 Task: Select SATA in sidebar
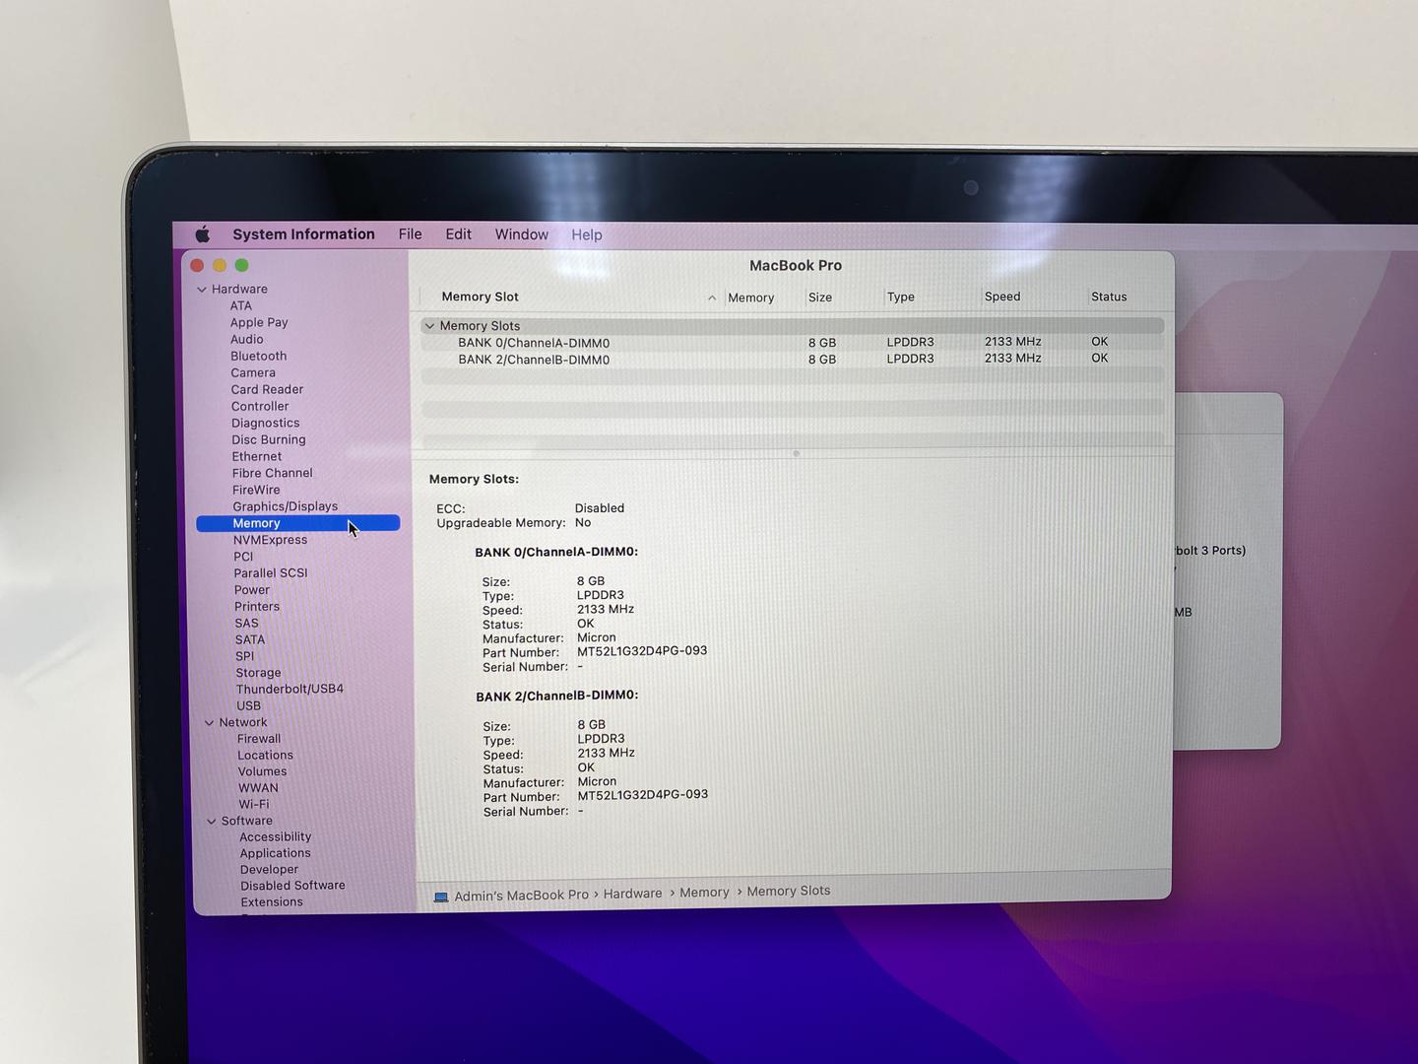(x=250, y=640)
